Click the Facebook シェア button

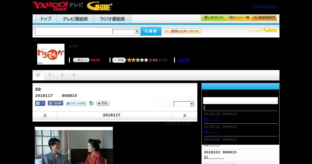[x=55, y=103]
